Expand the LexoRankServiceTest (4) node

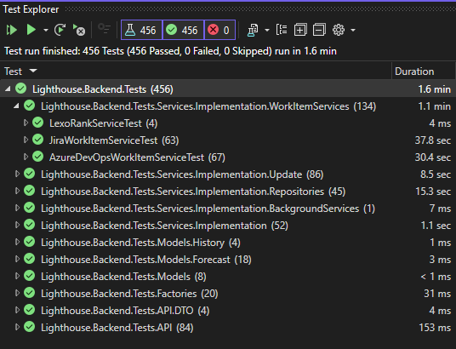click(26, 123)
